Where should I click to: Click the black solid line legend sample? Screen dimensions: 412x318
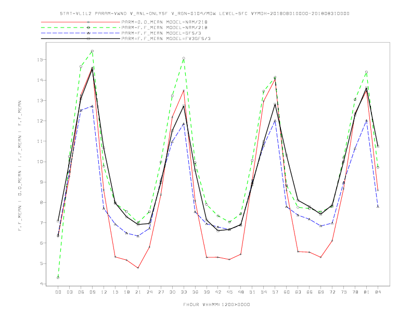81,38
